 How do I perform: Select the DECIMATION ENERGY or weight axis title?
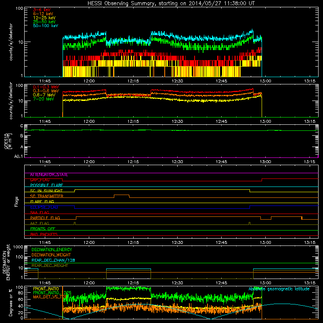point(6,262)
